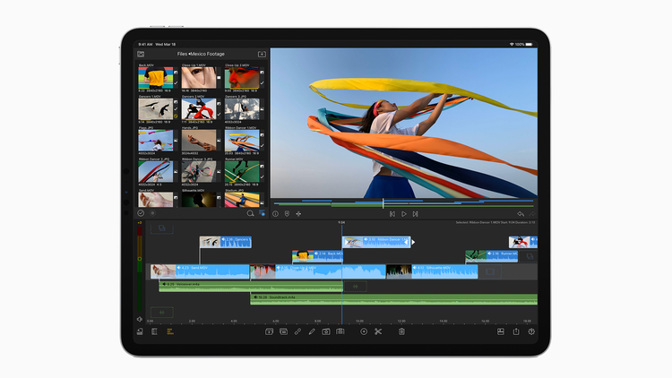
Task: Open the library sort and filter icon
Action: 262,213
